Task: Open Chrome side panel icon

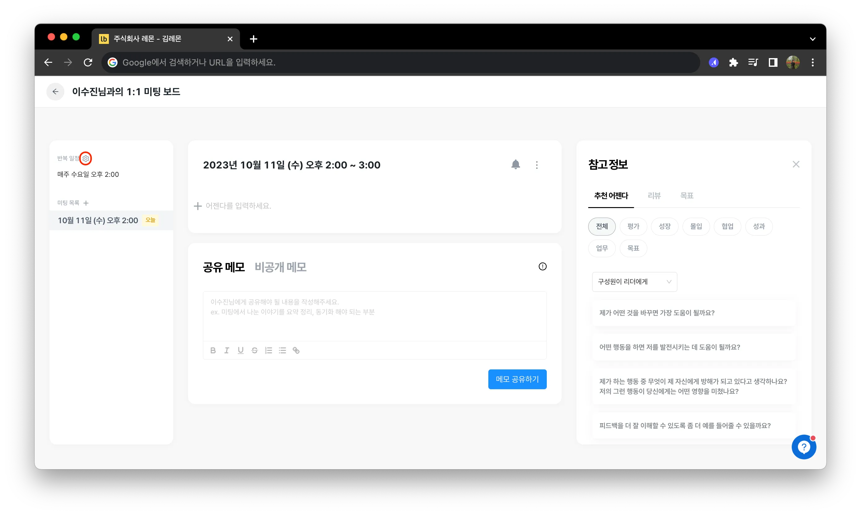Action: [773, 62]
